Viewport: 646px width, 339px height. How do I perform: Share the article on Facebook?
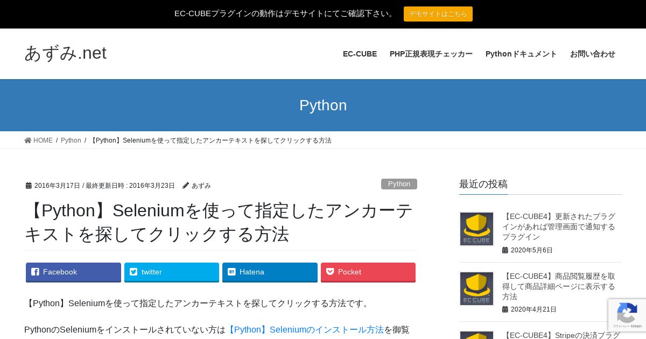tap(74, 272)
